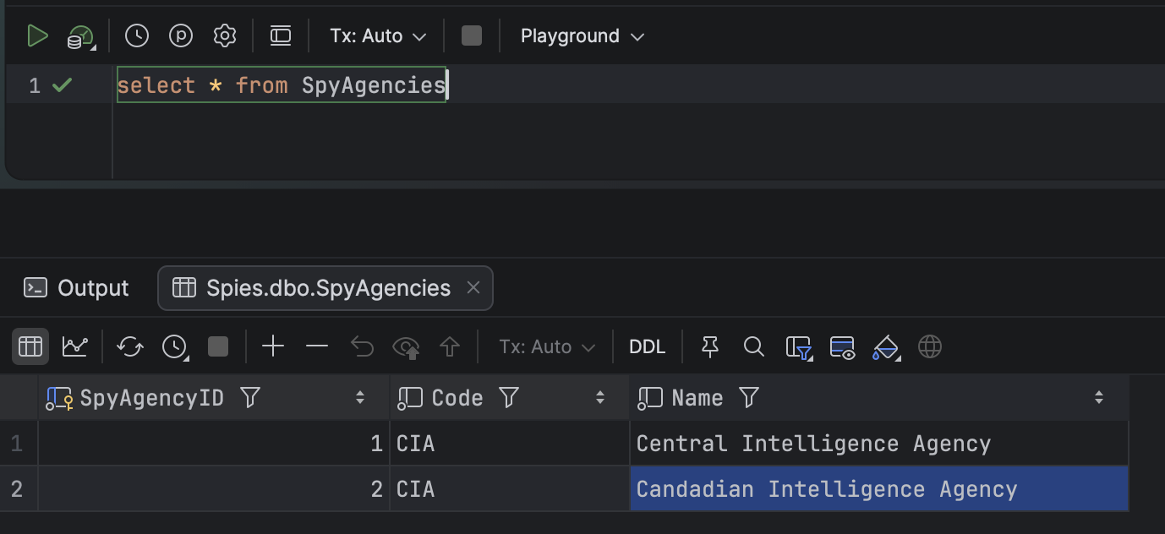The height and width of the screenshot is (534, 1165).
Task: Filter the Name column
Action: tap(749, 398)
